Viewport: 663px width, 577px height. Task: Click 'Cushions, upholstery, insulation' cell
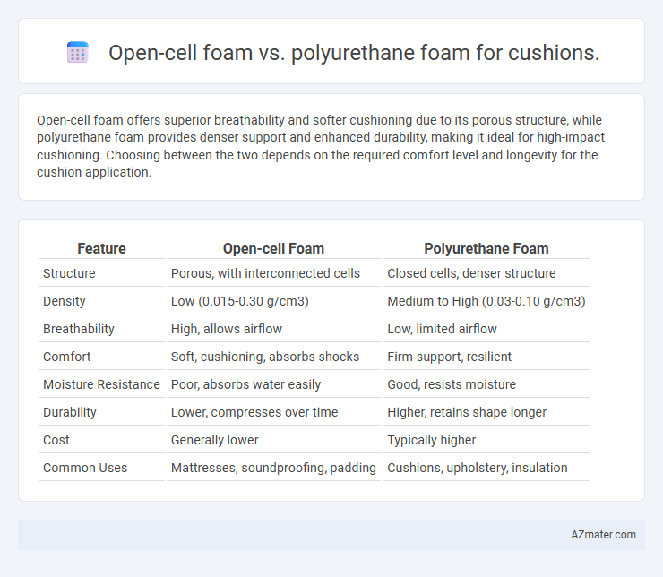486,468
